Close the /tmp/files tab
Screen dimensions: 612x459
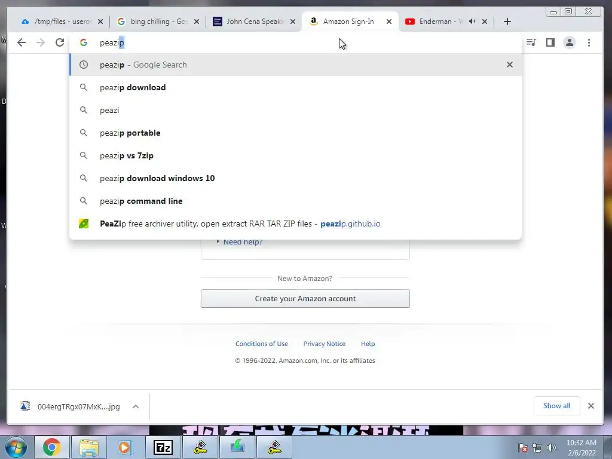(x=100, y=22)
